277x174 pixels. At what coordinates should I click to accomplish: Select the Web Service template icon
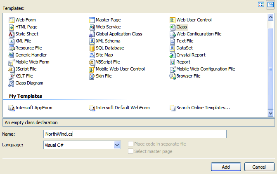(x=92, y=27)
